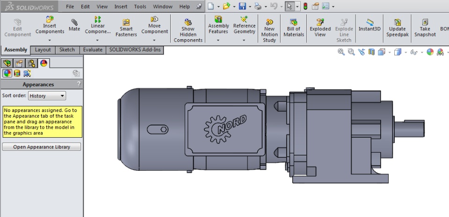Click Hide/Show Items glasses icon
Screen dimensions: 449x217
click(x=413, y=52)
